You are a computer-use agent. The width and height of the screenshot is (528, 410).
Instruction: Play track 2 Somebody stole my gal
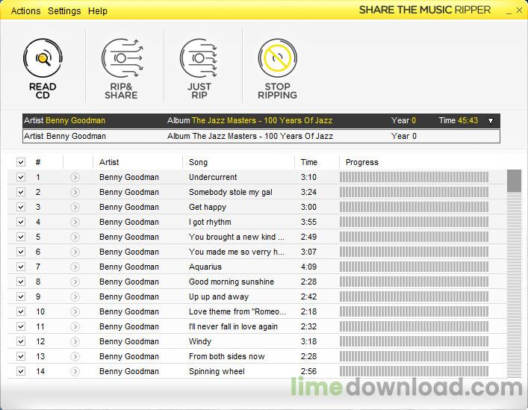[x=75, y=192]
